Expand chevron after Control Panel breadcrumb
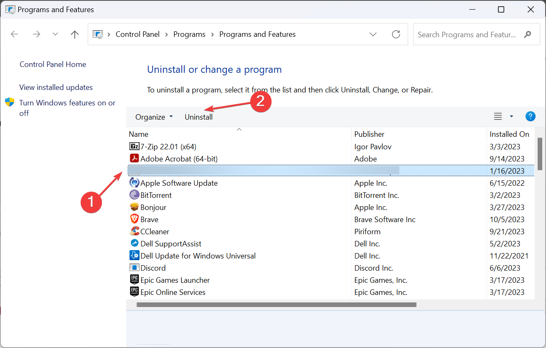The image size is (546, 348). tap(167, 34)
